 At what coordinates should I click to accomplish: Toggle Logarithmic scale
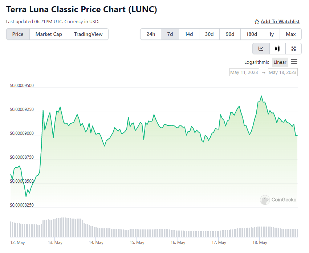coord(257,62)
